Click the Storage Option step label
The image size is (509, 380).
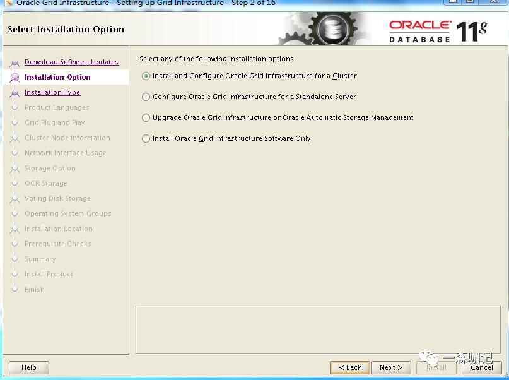coord(50,168)
